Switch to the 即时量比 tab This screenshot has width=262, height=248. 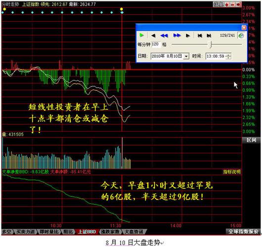tap(49, 232)
